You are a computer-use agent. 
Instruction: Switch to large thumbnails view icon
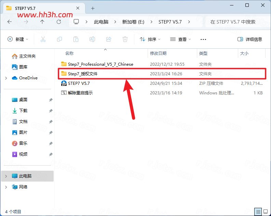pyautogui.click(x=266, y=211)
